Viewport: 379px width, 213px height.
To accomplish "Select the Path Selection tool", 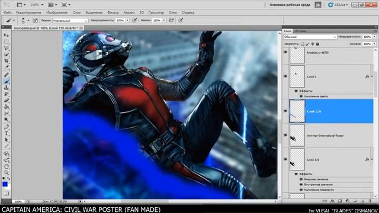I will [x=7, y=140].
